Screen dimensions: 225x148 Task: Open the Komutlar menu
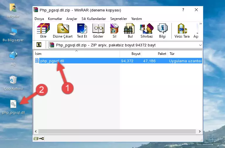pos(55,19)
